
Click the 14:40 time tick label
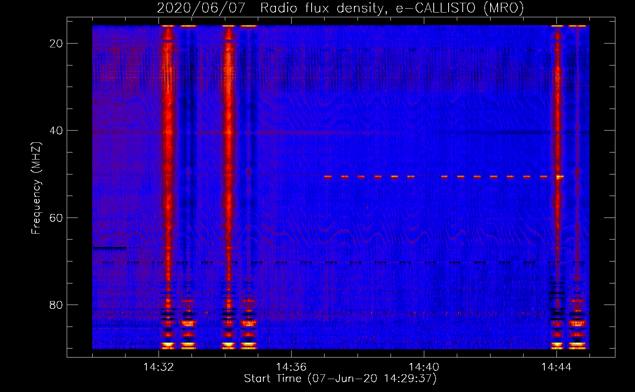pos(424,367)
